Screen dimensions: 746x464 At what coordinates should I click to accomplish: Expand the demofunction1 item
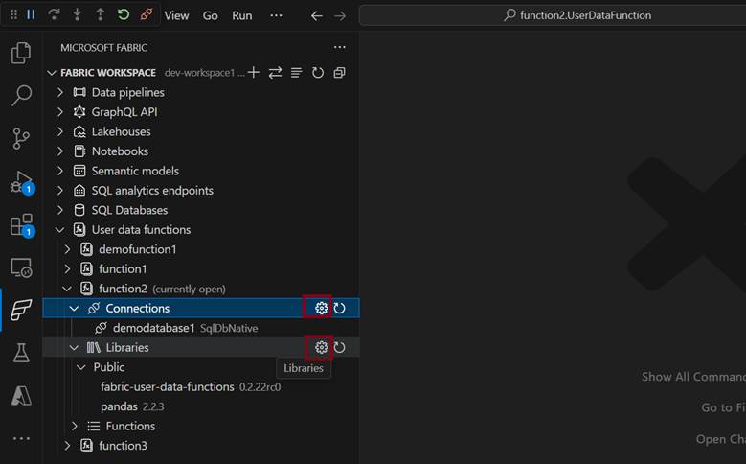click(67, 249)
